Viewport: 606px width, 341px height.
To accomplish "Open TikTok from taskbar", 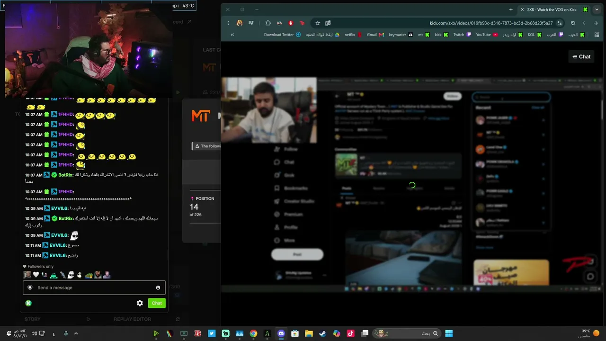I will pyautogui.click(x=350, y=333).
